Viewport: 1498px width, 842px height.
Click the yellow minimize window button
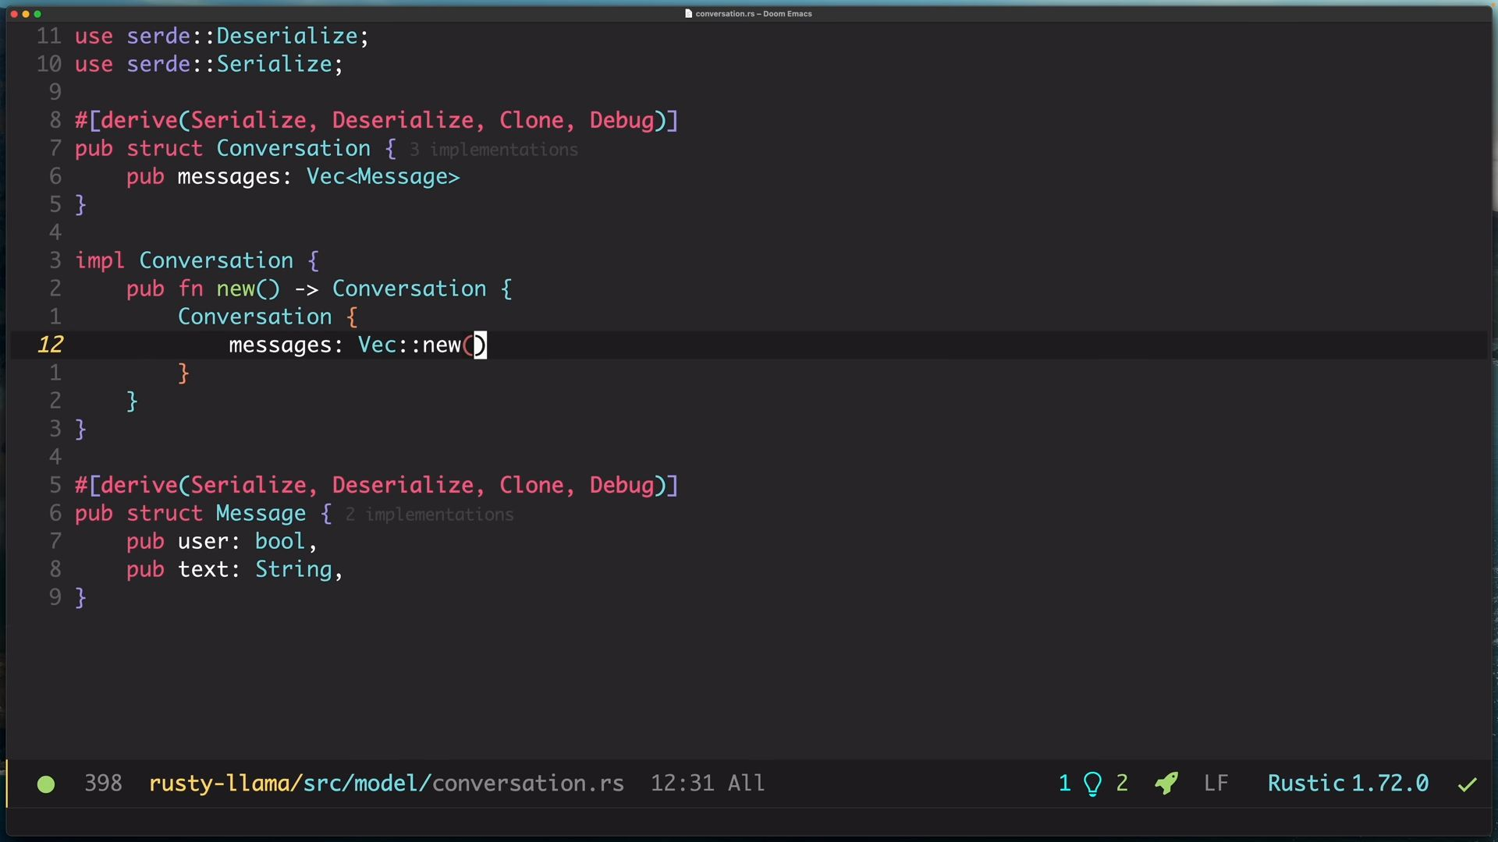click(x=26, y=14)
